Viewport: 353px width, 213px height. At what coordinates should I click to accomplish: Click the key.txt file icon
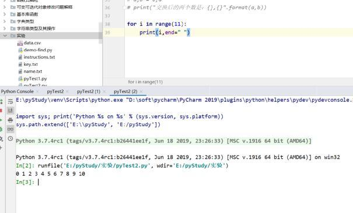pos(20,65)
